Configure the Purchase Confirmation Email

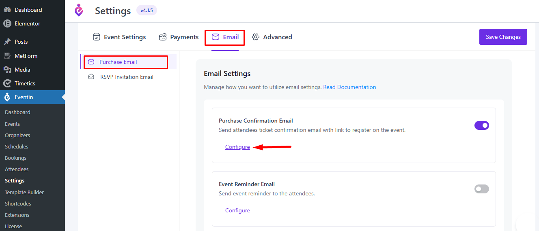(x=237, y=147)
